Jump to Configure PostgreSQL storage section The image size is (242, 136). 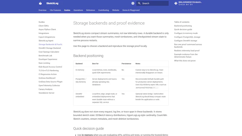[187, 37]
